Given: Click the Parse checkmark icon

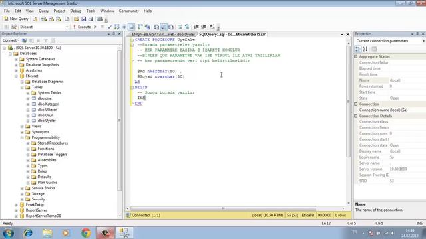Looking at the screenshot, I should tap(109, 27).
